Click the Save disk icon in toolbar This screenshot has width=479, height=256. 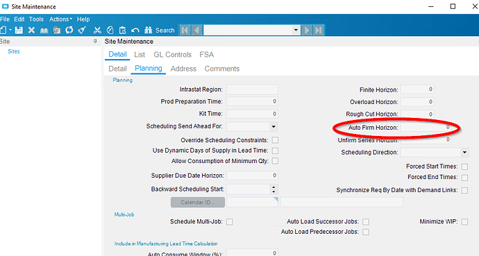(19, 31)
